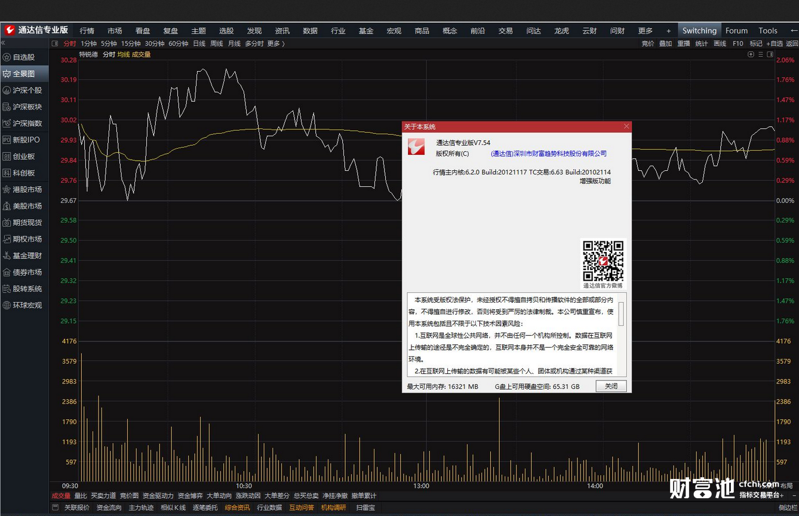Open the 资金流向 bottom tab

coord(109,508)
